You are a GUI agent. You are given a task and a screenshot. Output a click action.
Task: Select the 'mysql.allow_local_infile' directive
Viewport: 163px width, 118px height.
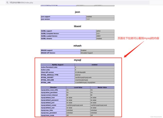click(x=53, y=90)
